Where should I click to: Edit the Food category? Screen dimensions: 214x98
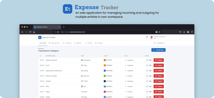[149, 65]
